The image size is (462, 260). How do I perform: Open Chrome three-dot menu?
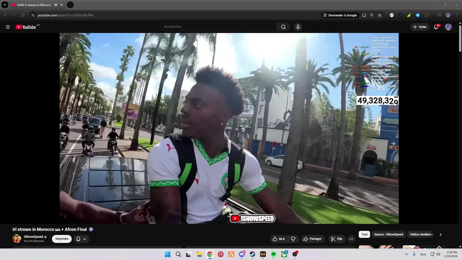(457, 15)
